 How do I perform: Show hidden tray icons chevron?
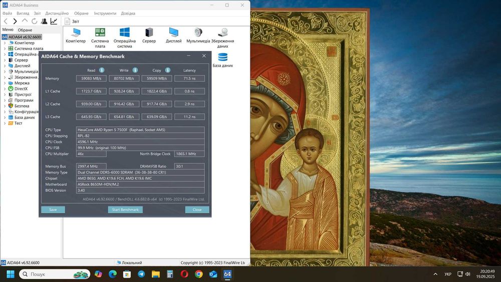pos(435,274)
